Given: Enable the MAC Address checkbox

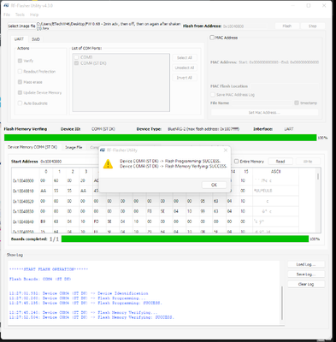Looking at the screenshot, I should 212,38.
